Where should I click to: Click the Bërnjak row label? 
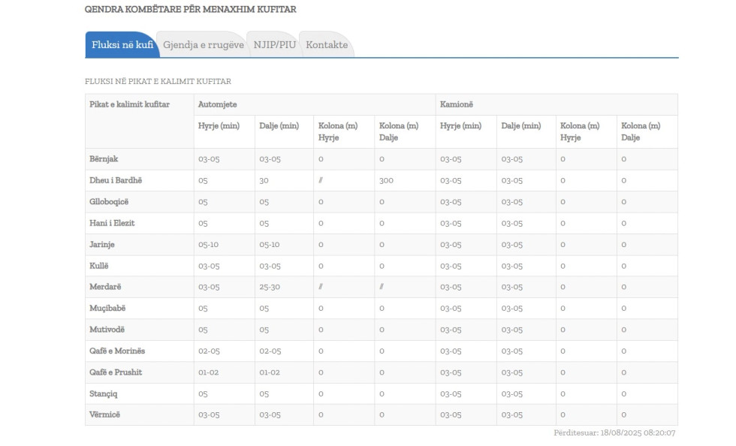[x=104, y=158]
